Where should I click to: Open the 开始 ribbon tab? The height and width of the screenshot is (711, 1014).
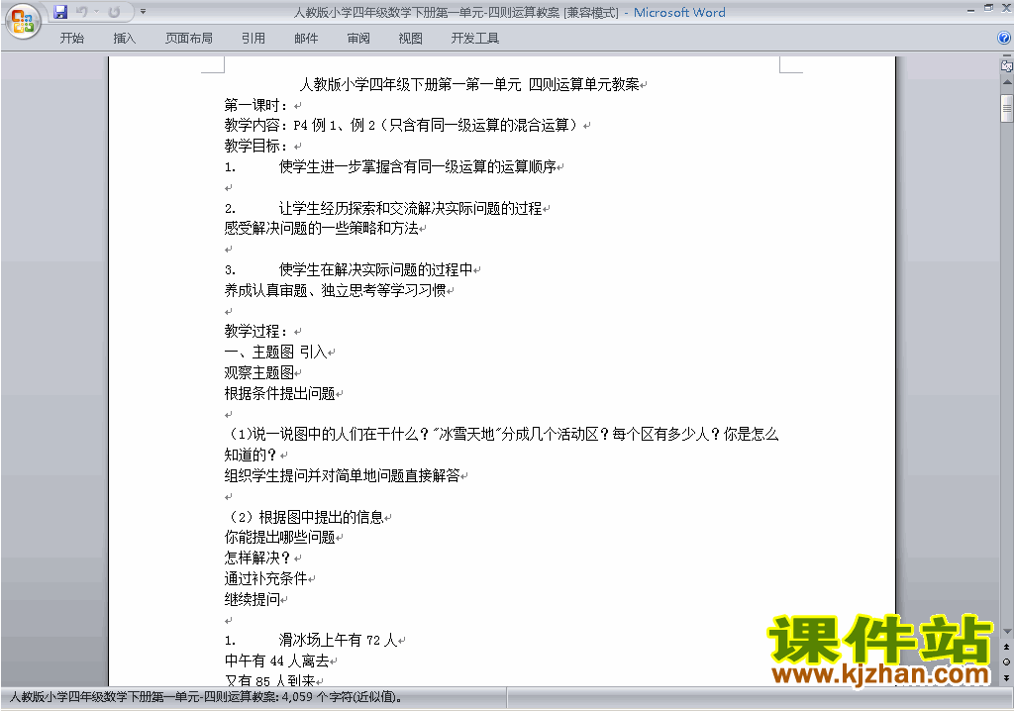pyautogui.click(x=71, y=39)
